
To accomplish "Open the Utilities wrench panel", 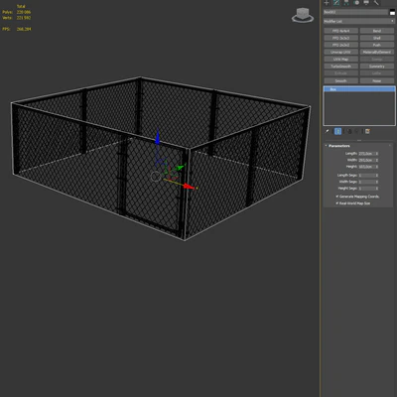I will click(x=376, y=3).
